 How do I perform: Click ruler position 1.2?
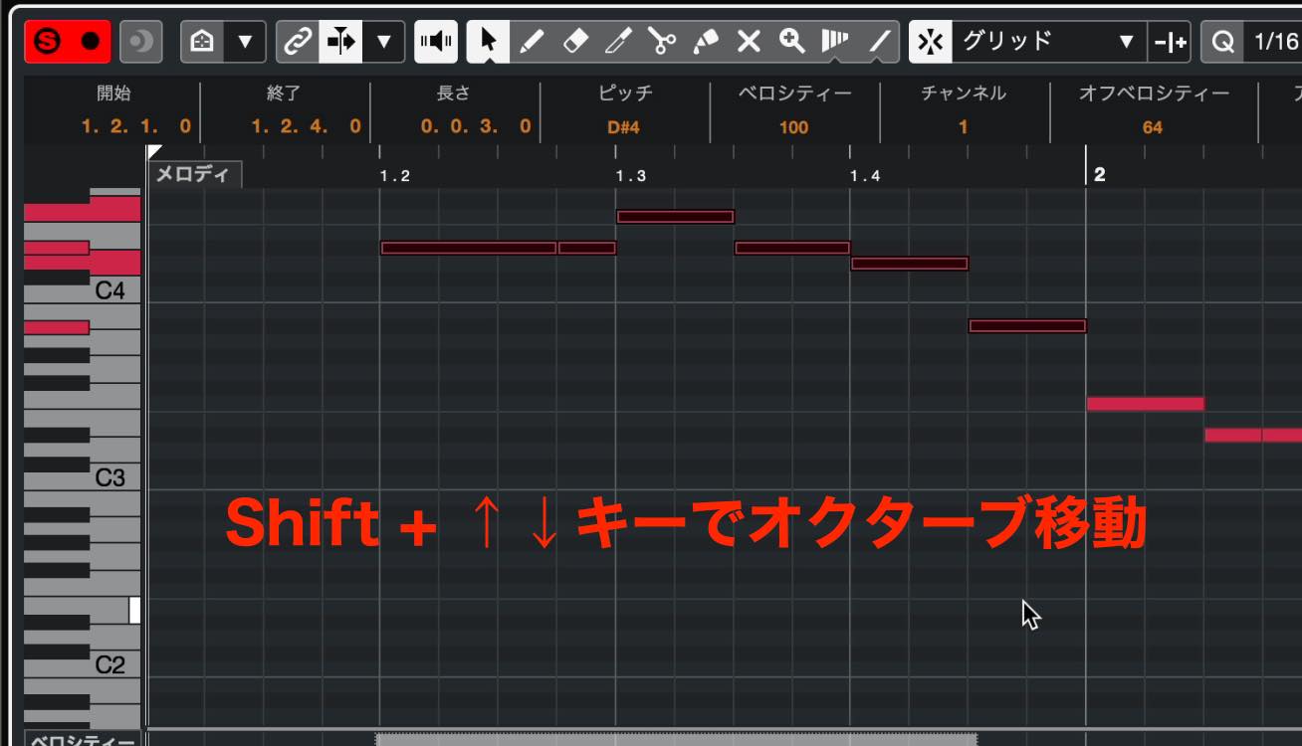point(395,176)
